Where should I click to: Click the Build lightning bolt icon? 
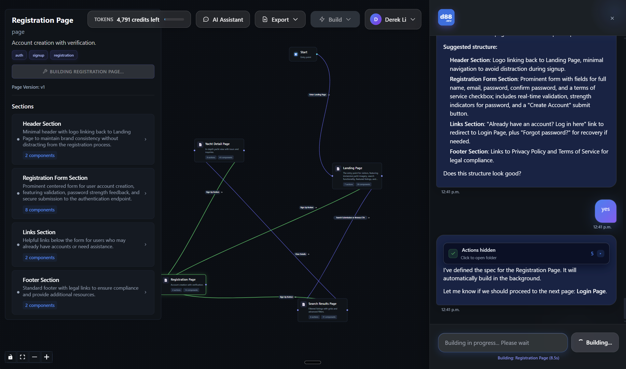[x=322, y=19]
